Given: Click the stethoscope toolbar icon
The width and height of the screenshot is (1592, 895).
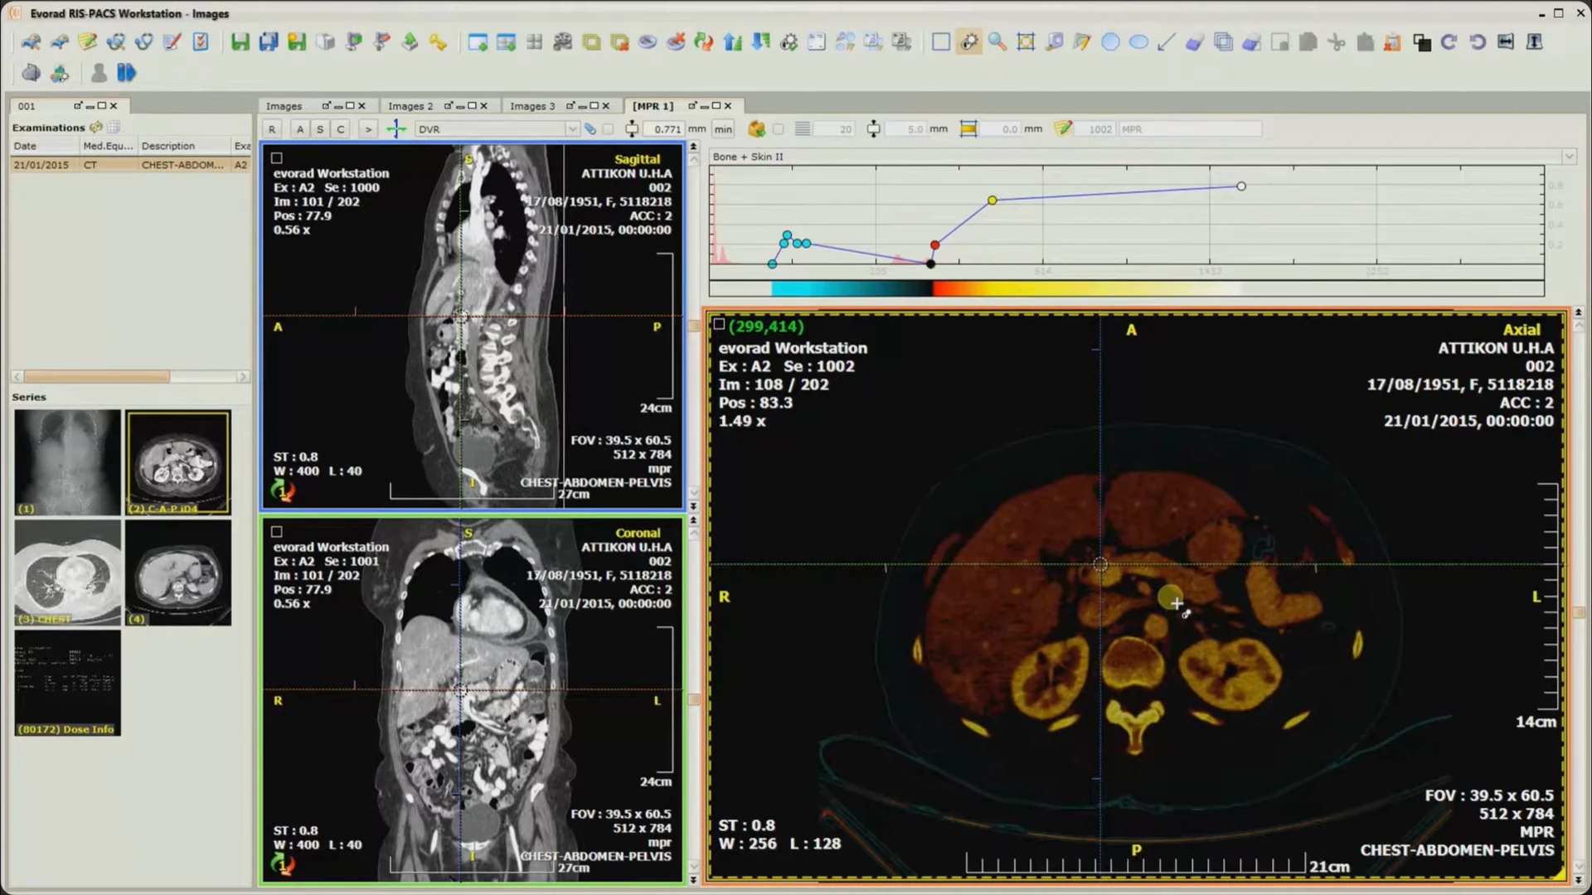Looking at the screenshot, I should coord(144,41).
